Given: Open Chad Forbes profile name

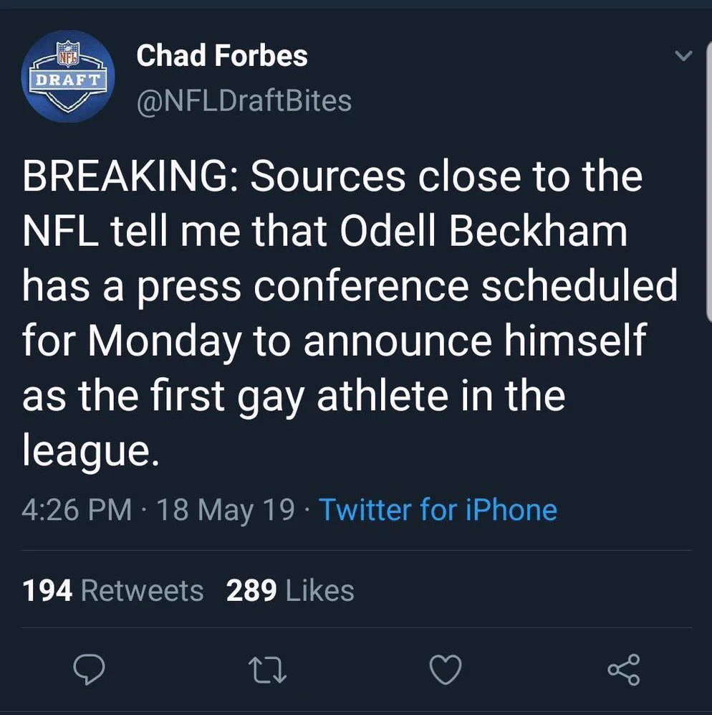Looking at the screenshot, I should click(222, 56).
